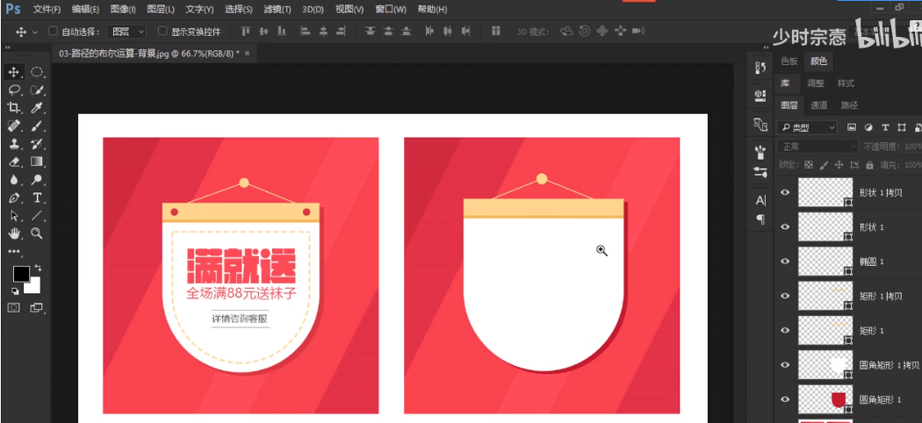Image resolution: width=922 pixels, height=423 pixels.
Task: Open the History panel icon
Action: [760, 68]
